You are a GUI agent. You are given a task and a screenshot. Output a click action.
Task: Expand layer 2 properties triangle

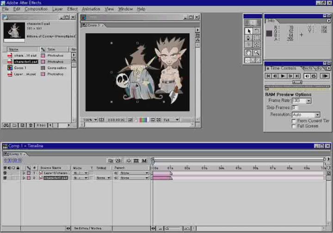click(24, 178)
